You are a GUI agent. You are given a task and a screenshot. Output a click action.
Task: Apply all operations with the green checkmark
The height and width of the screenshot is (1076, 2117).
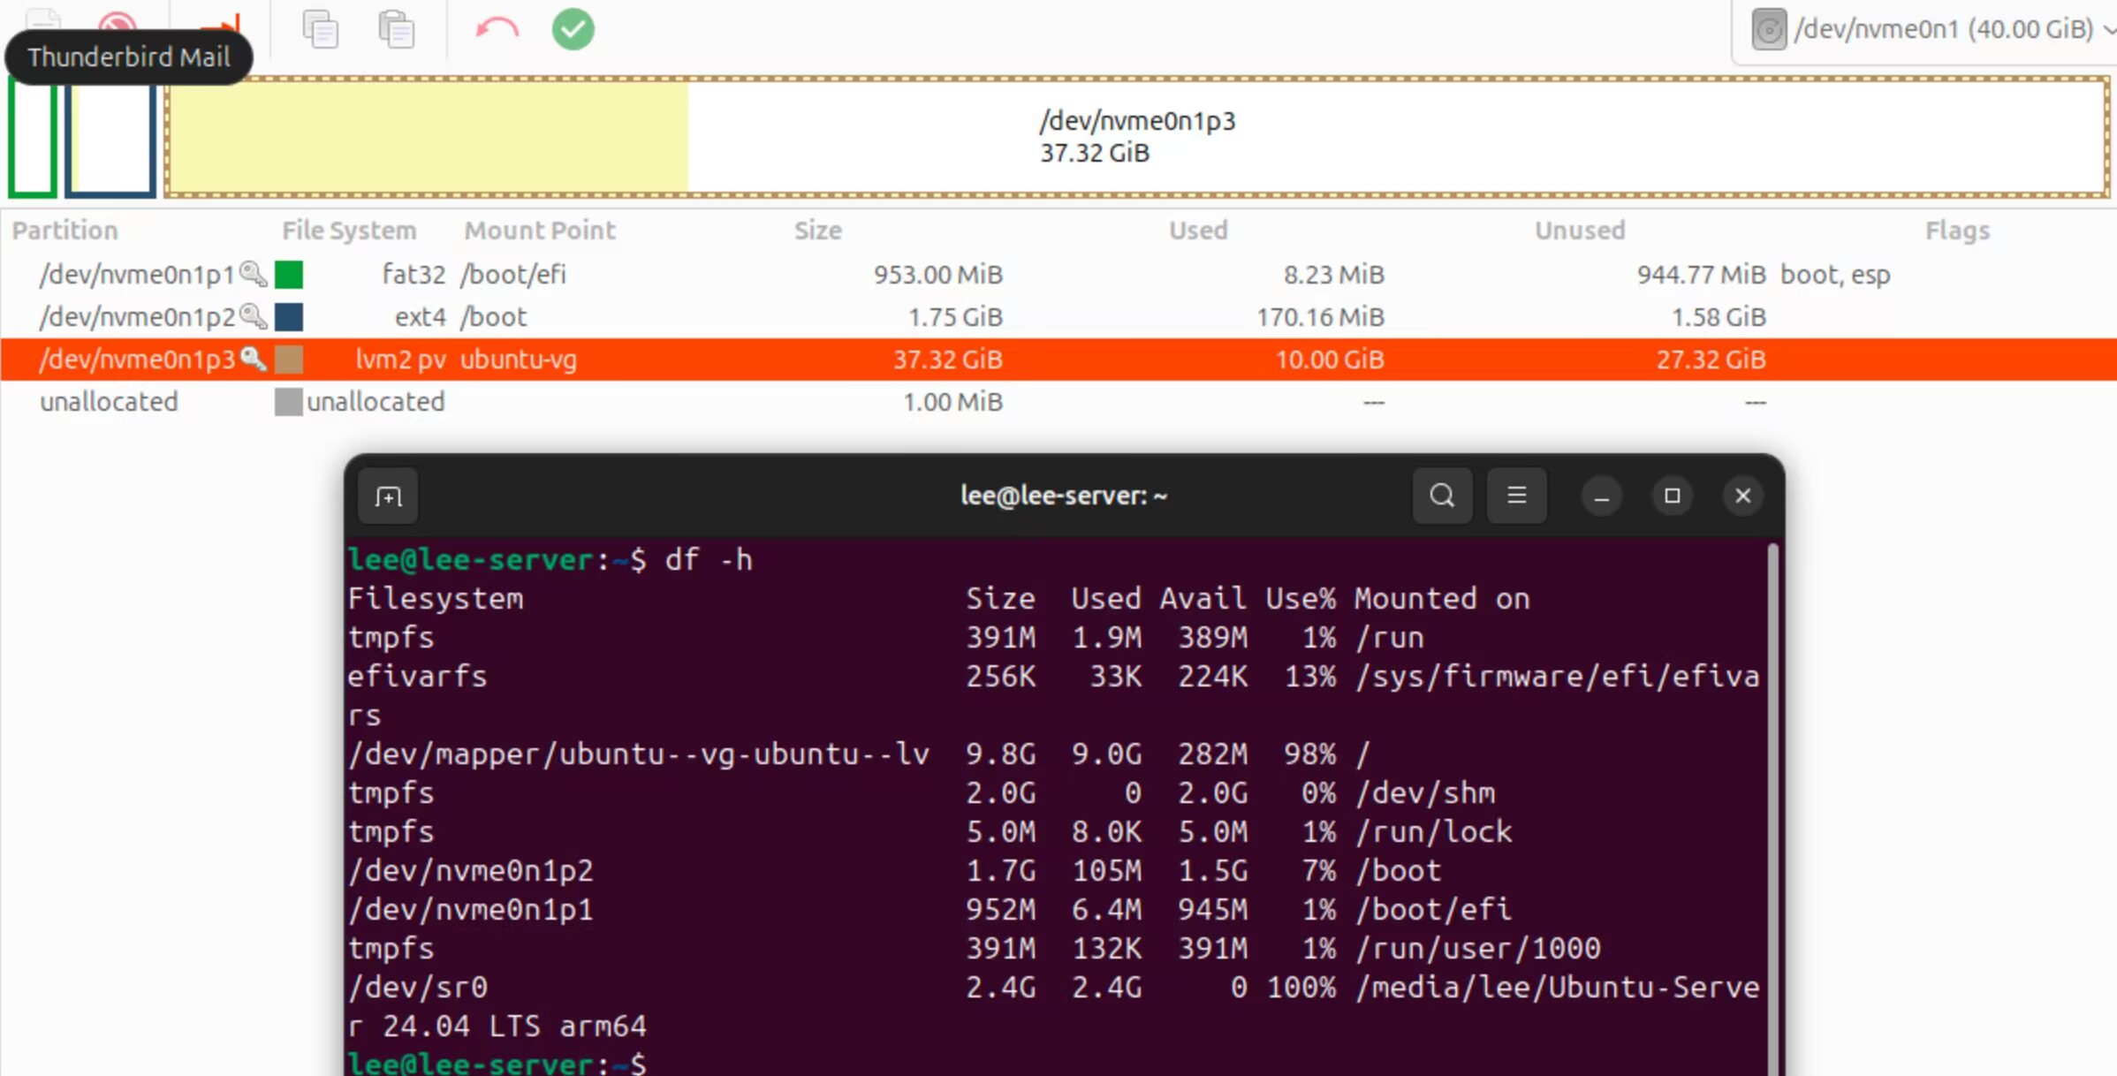coord(573,29)
